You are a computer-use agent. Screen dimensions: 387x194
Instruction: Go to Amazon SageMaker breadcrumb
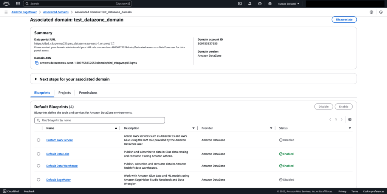pyautogui.click(x=24, y=12)
